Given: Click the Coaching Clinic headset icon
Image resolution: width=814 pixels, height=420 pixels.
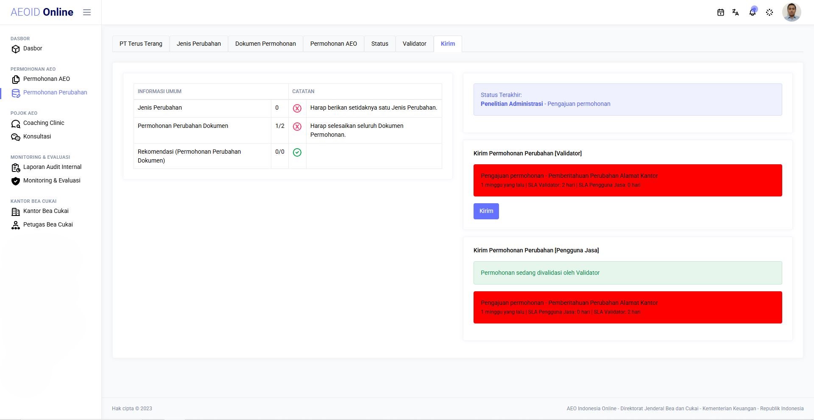Looking at the screenshot, I should (x=16, y=124).
